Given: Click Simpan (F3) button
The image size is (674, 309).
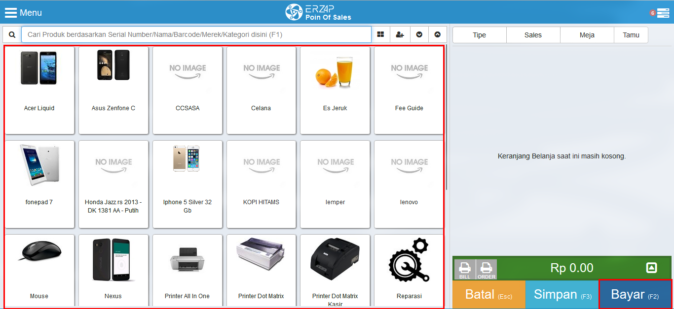Looking at the screenshot, I should [562, 295].
